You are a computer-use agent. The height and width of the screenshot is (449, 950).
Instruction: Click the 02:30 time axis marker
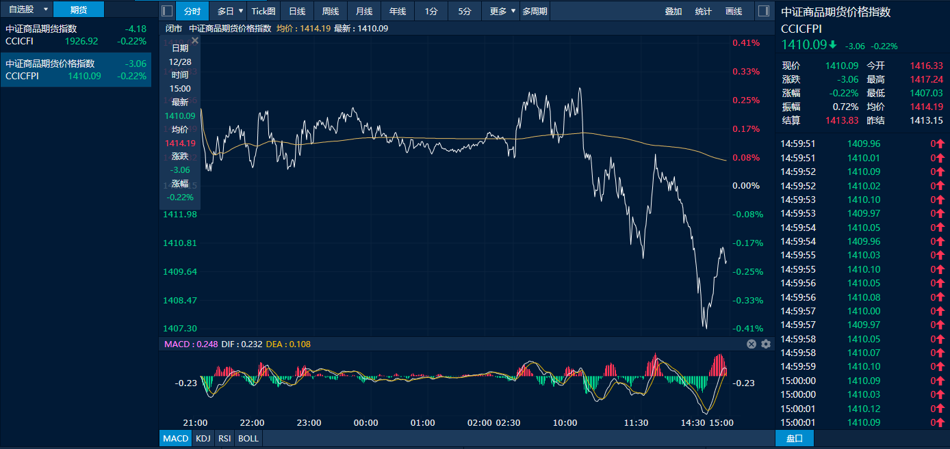click(507, 423)
